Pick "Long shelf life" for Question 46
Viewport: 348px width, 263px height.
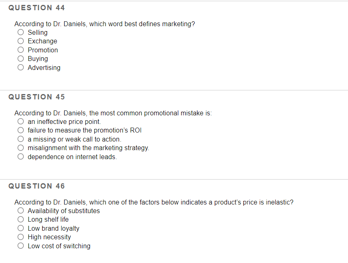click(20, 219)
